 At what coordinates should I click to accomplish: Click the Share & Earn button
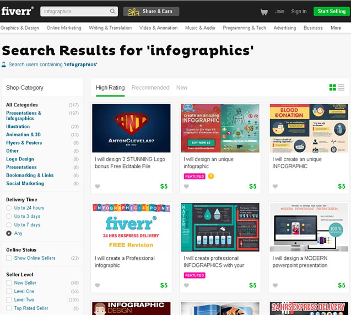(151, 12)
